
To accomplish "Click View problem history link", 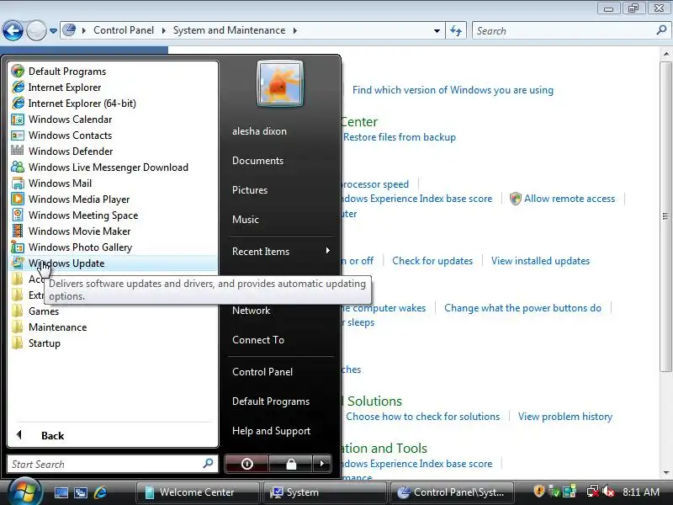I will click(x=564, y=416).
